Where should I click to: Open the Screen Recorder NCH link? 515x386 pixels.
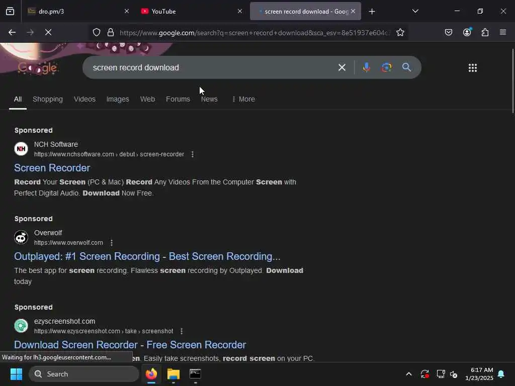click(52, 168)
